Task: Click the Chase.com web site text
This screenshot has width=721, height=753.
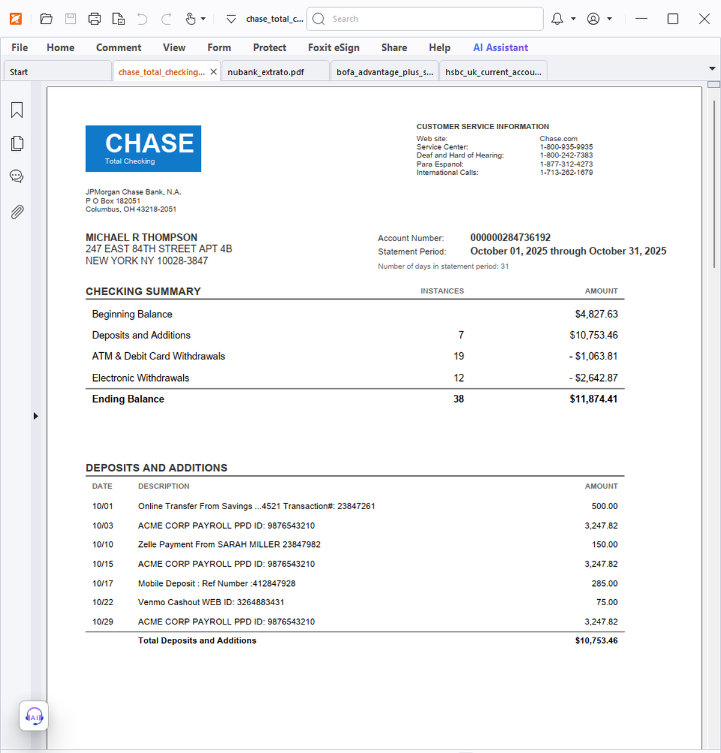Action: [x=558, y=138]
